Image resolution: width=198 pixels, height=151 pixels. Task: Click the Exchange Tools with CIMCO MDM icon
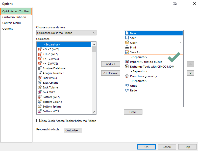click(127, 66)
